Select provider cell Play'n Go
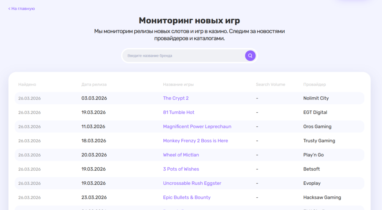Viewport: 382px width, 210px height. point(313,155)
